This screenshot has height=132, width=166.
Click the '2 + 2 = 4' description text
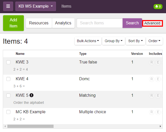(x=21, y=70)
